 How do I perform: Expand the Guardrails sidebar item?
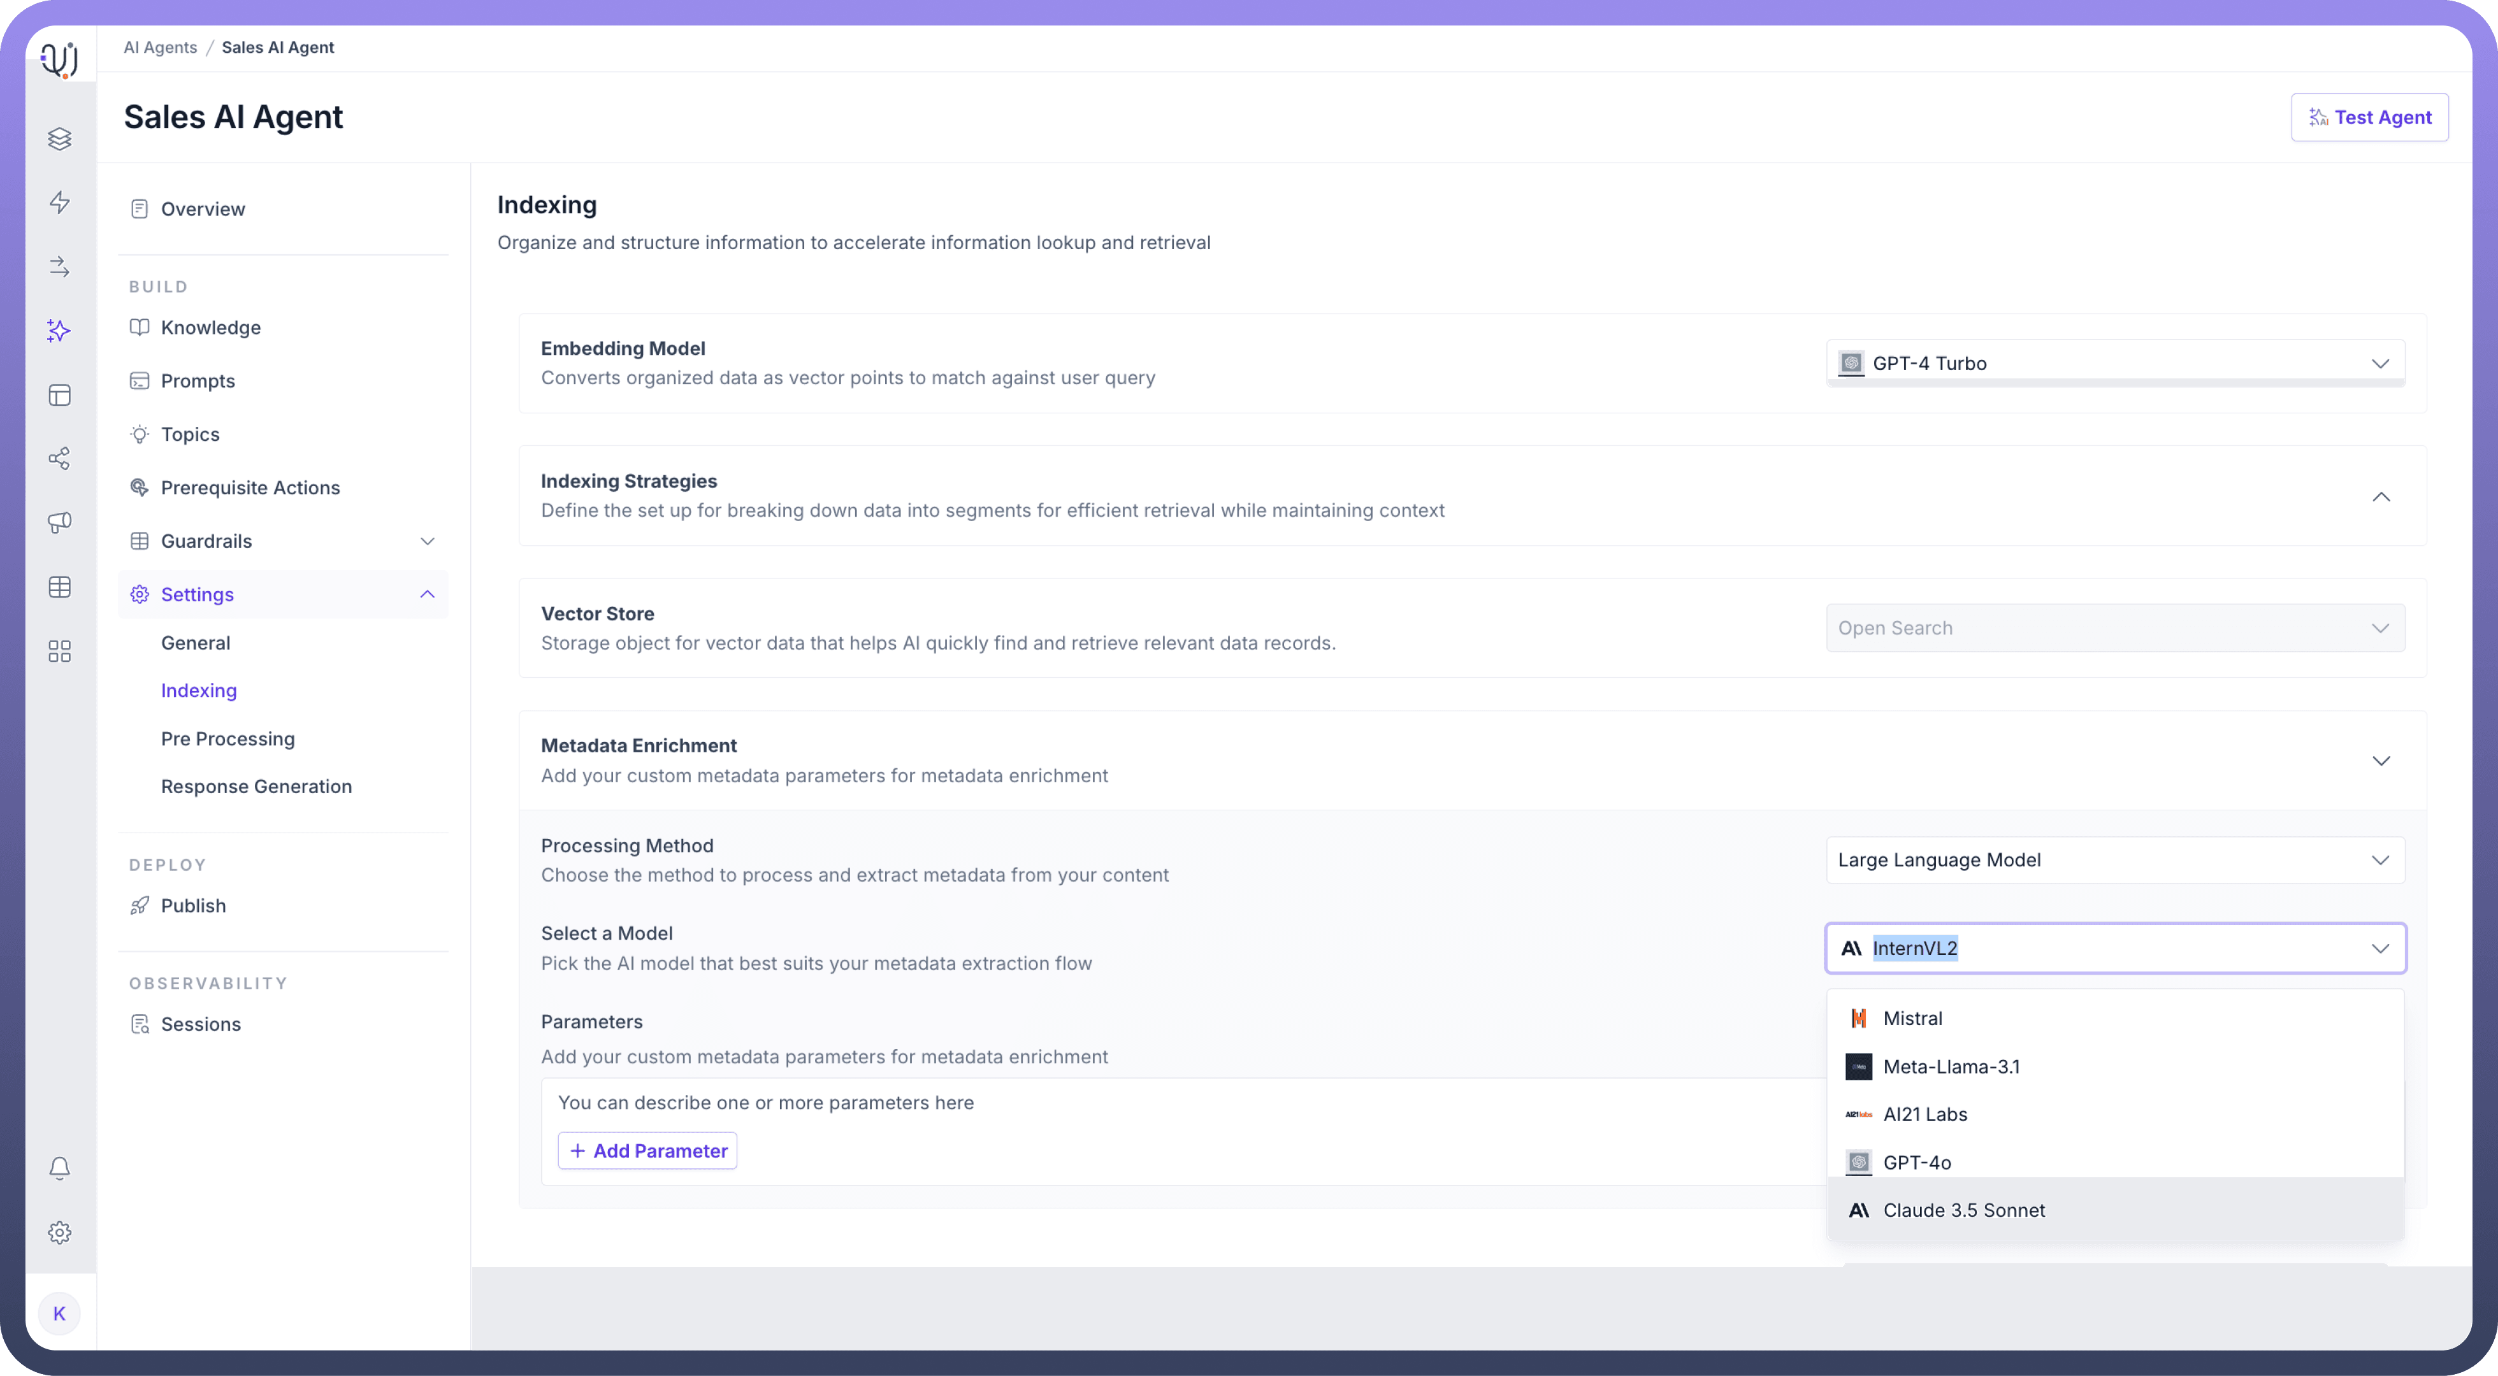[x=427, y=541]
